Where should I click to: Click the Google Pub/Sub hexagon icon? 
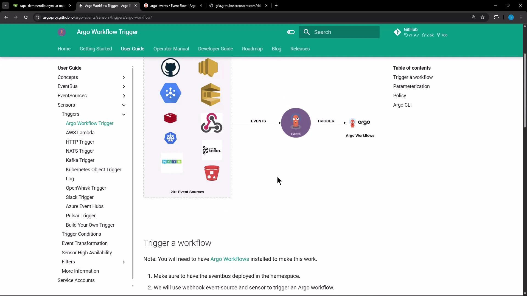pos(170,93)
